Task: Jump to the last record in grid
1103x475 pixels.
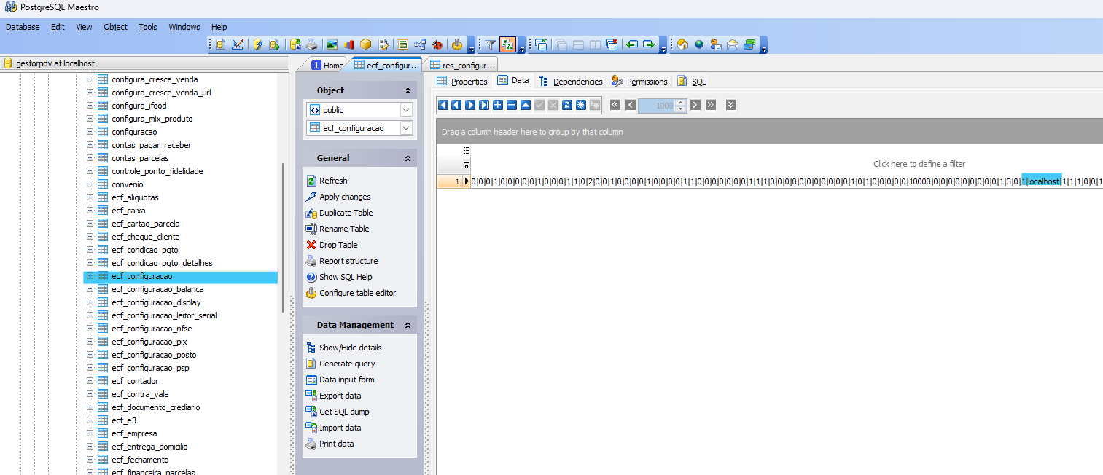Action: pyautogui.click(x=484, y=105)
